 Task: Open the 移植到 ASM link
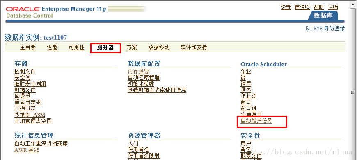[30, 115]
